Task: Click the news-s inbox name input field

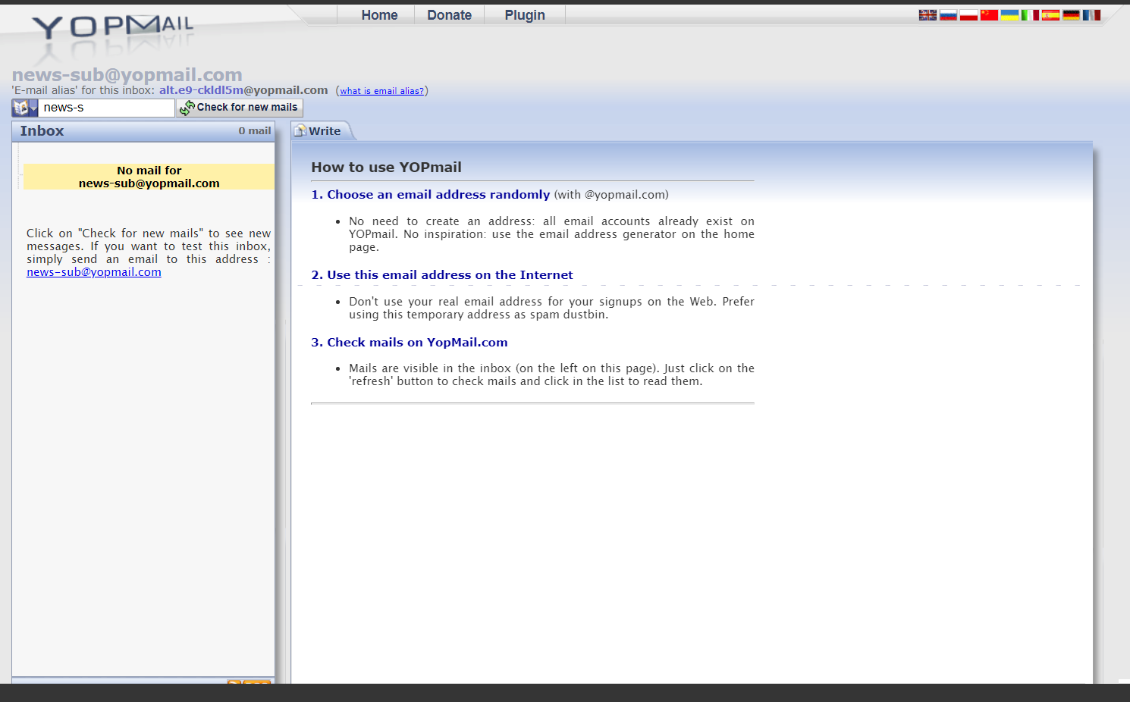Action: click(106, 107)
